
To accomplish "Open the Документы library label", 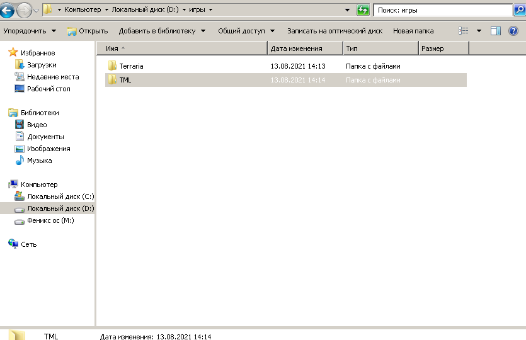I will point(45,137).
